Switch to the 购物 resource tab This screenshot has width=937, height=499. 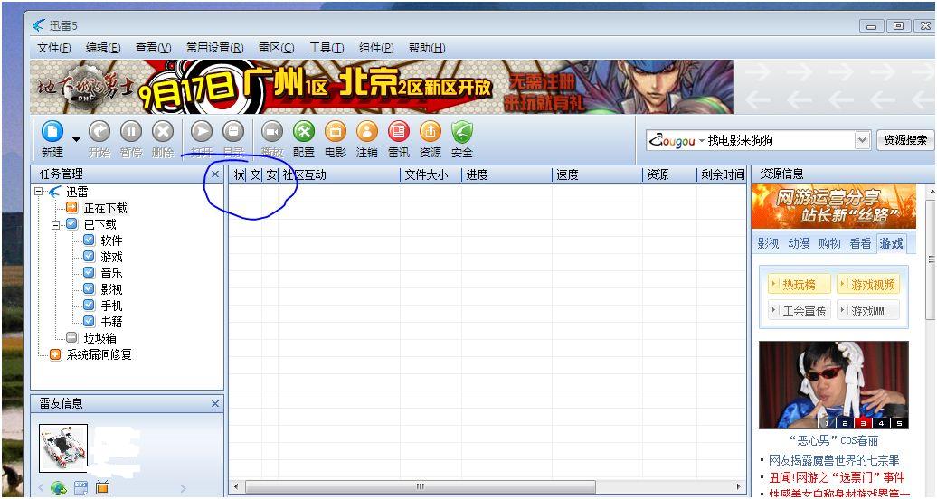[x=829, y=243]
